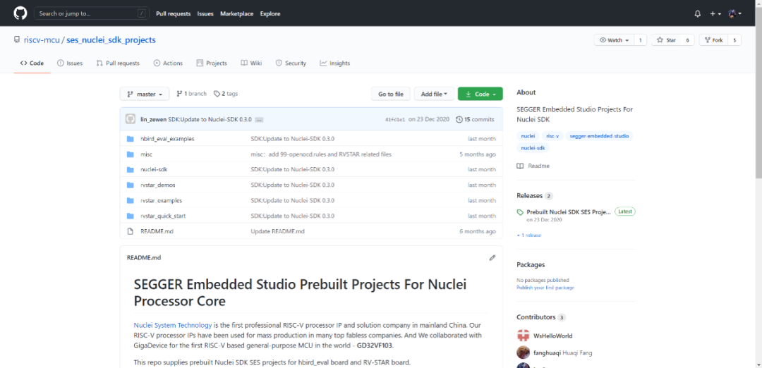Click lin_zewen's commit avatar icon
The height and width of the screenshot is (368, 762).
[130, 119]
